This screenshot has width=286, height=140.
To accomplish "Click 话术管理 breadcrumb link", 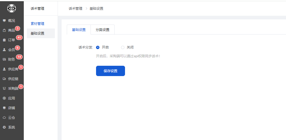I will point(75,8).
